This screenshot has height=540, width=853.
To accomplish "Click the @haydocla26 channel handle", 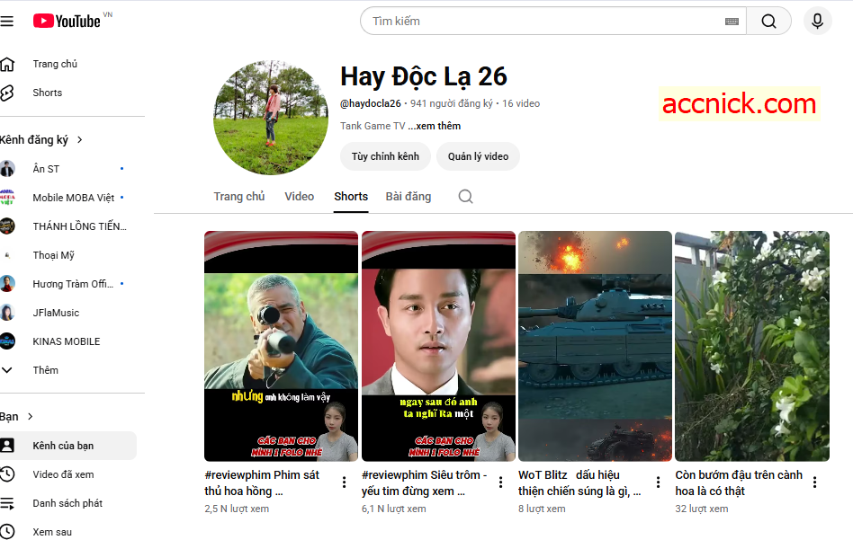I will 371,103.
